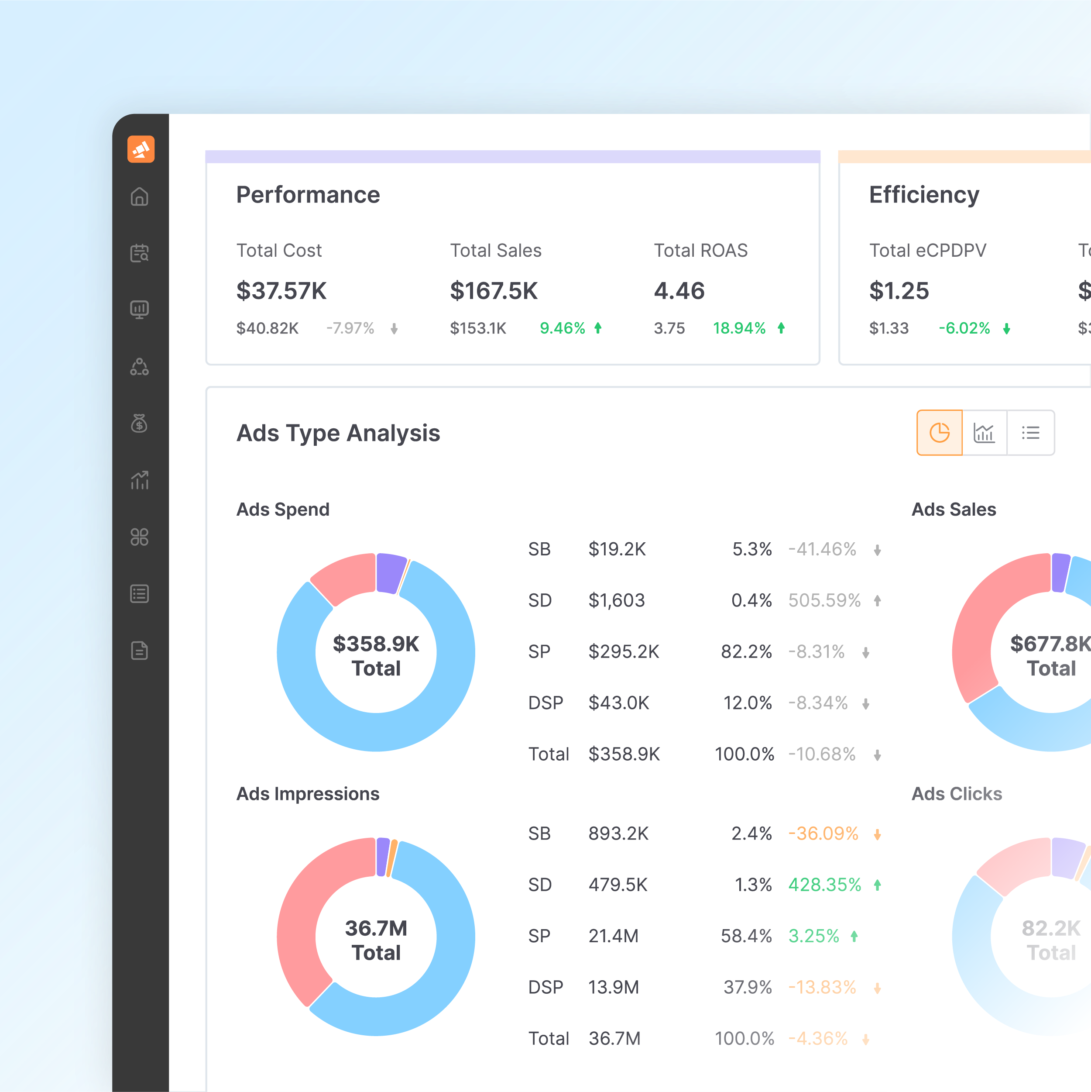Screen dimensions: 1091x1092
Task: Open the growth chart sidebar icon
Action: click(140, 480)
